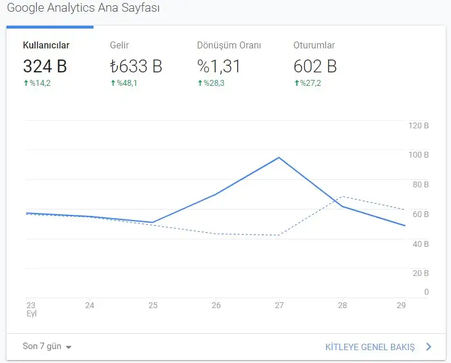Click the 24 x-axis date label

tap(90, 305)
